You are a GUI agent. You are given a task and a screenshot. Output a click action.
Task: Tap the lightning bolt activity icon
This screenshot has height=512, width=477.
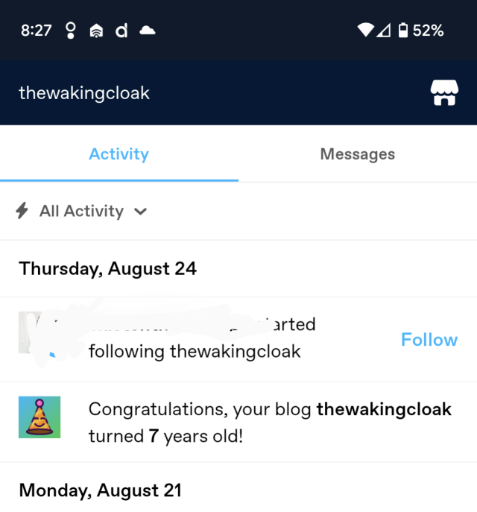tap(22, 211)
